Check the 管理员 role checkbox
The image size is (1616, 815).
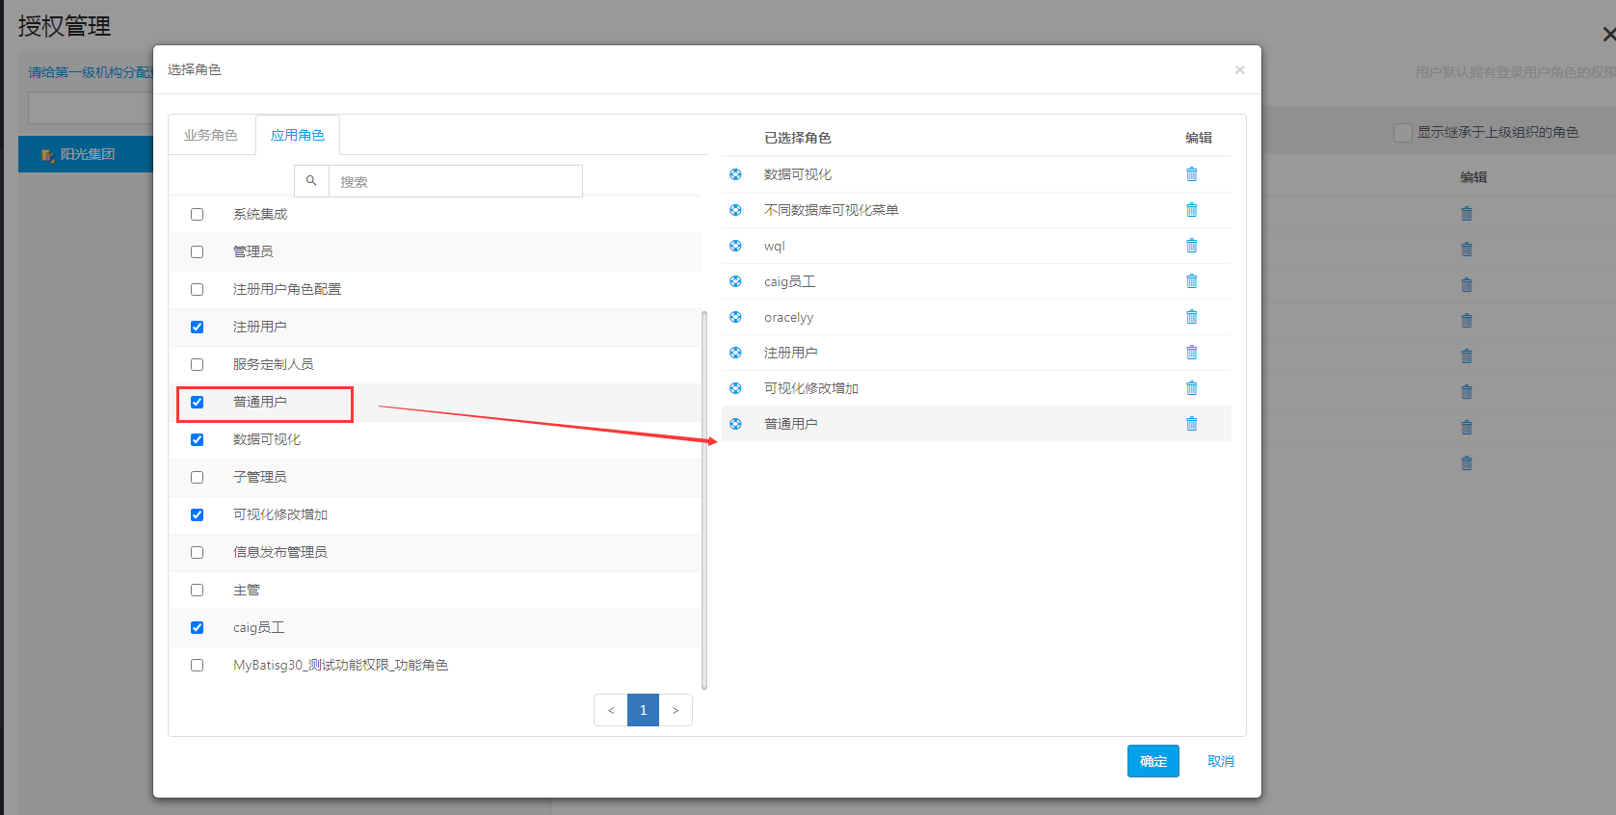197,251
